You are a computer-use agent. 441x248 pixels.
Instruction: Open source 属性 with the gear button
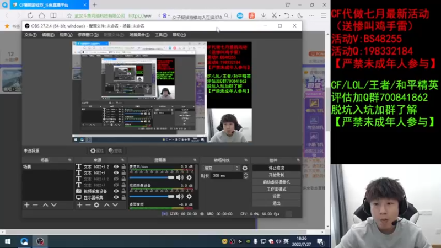[x=97, y=150]
